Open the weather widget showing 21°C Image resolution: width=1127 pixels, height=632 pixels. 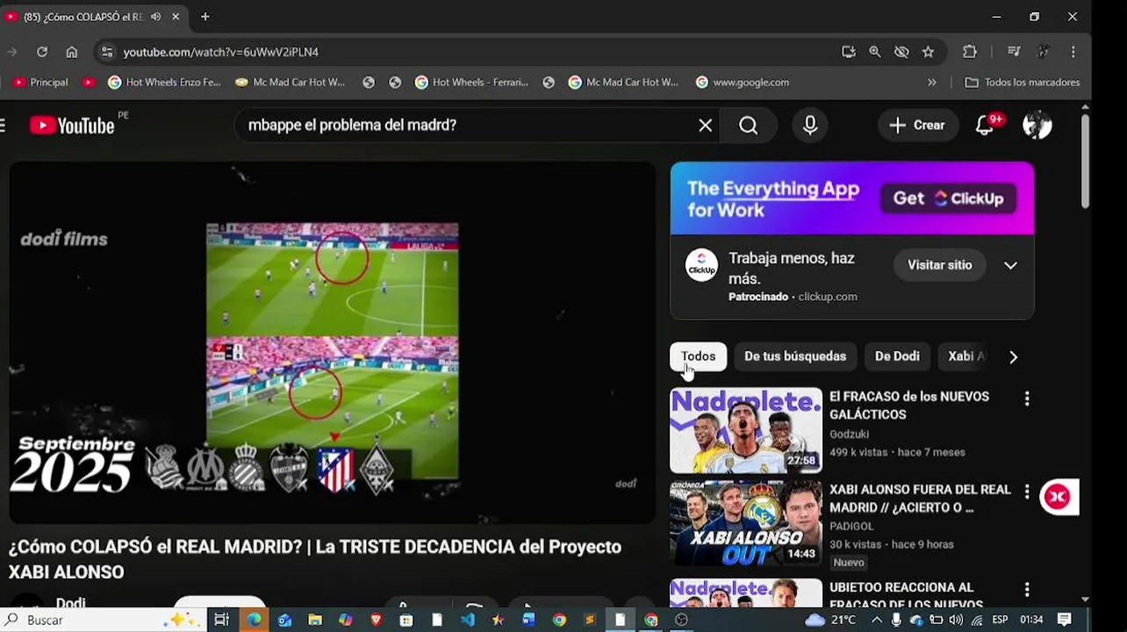(x=830, y=620)
